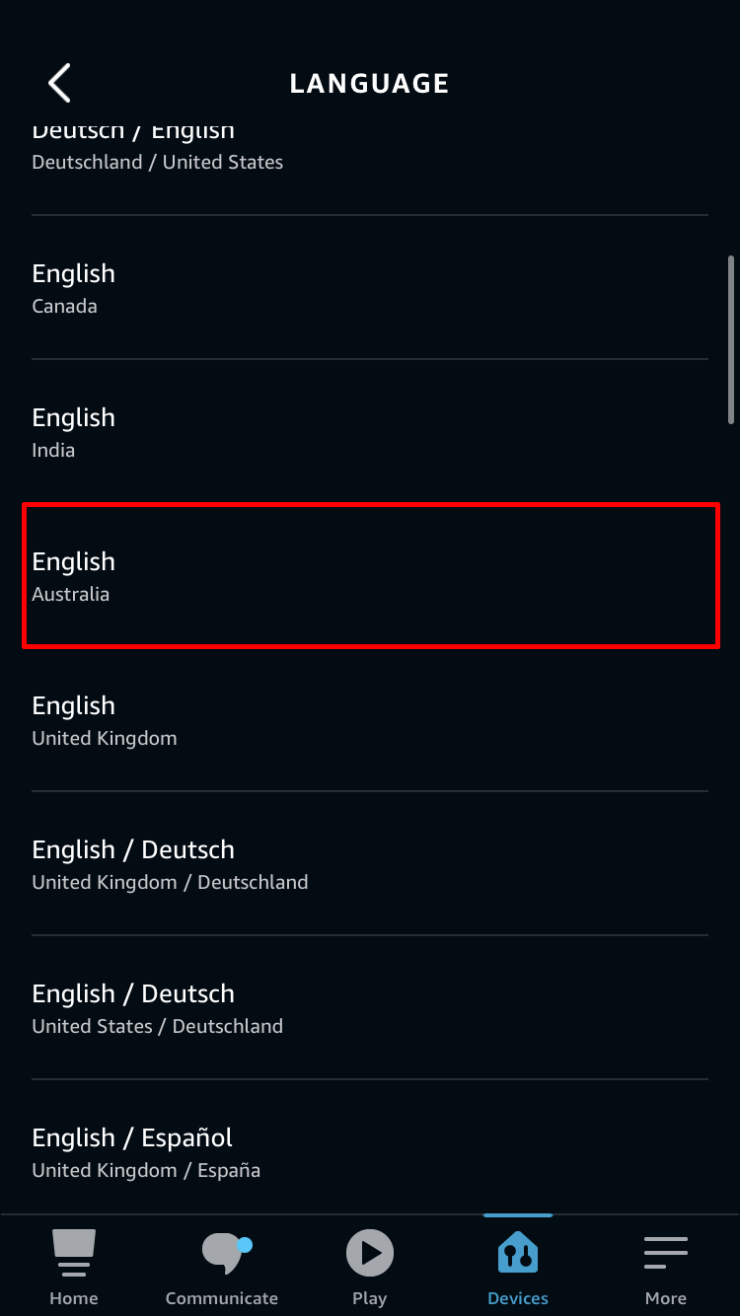Image resolution: width=740 pixels, height=1316 pixels.
Task: Pick English United Kingdom option
Action: pos(370,719)
